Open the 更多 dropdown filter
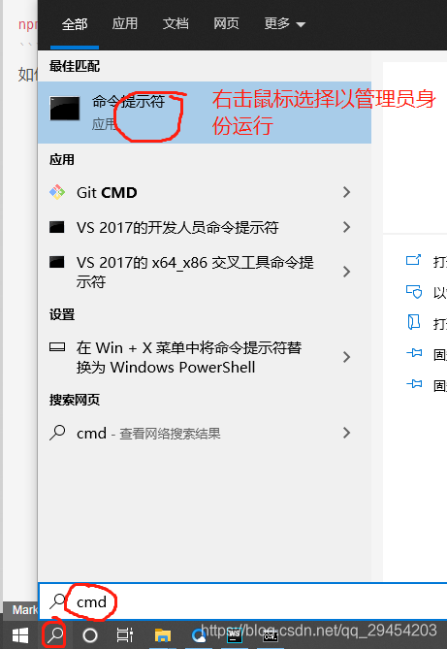447x649 pixels. pyautogui.click(x=285, y=24)
